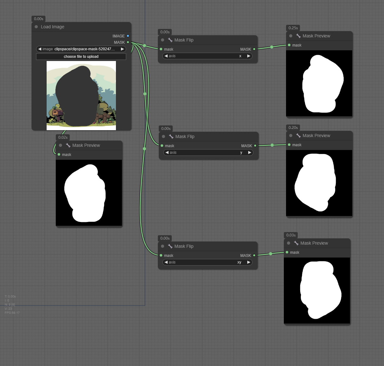Click the right arrow of the image file selector

[122, 49]
